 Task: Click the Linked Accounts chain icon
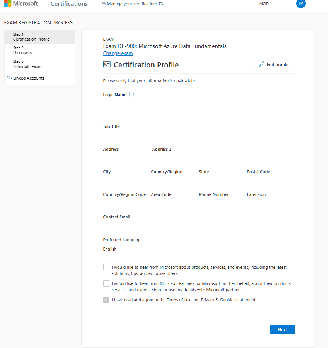click(9, 78)
